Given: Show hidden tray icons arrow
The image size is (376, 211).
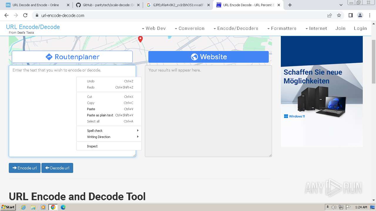Looking at the screenshot, I should (x=328, y=207).
